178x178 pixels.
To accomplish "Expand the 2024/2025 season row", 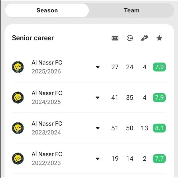I will point(98,98).
